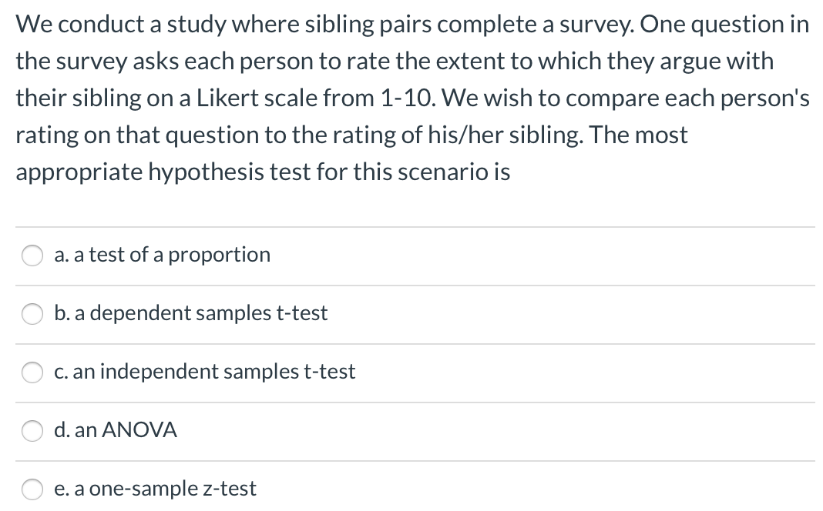The height and width of the screenshot is (511, 823).
Task: Select the radio button for option b
Action: point(32,314)
